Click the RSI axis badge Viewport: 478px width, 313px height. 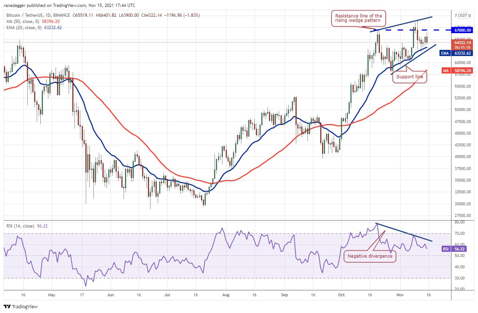point(446,249)
